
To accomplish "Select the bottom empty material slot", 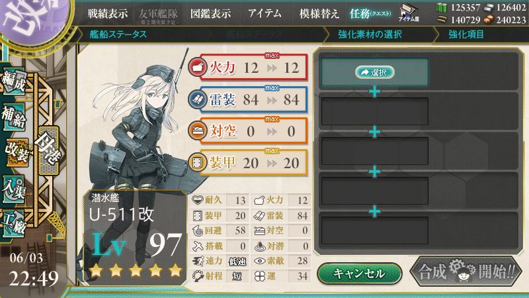I will tap(374, 230).
